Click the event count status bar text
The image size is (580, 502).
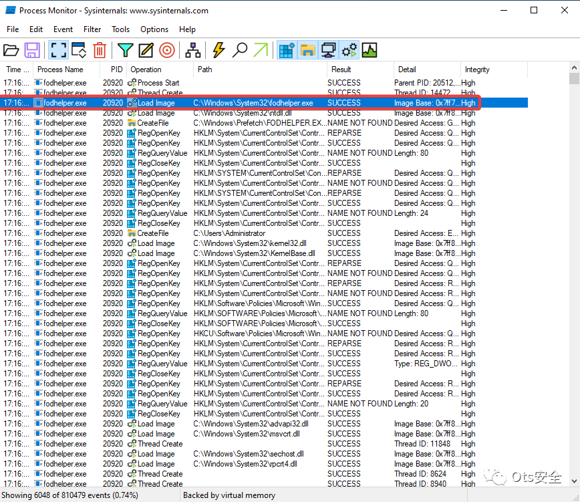tap(70, 495)
